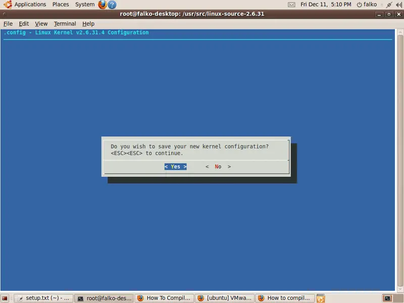Switch to root@falko-des... terminal taskbar entry
The image size is (404, 303).
[x=104, y=298]
